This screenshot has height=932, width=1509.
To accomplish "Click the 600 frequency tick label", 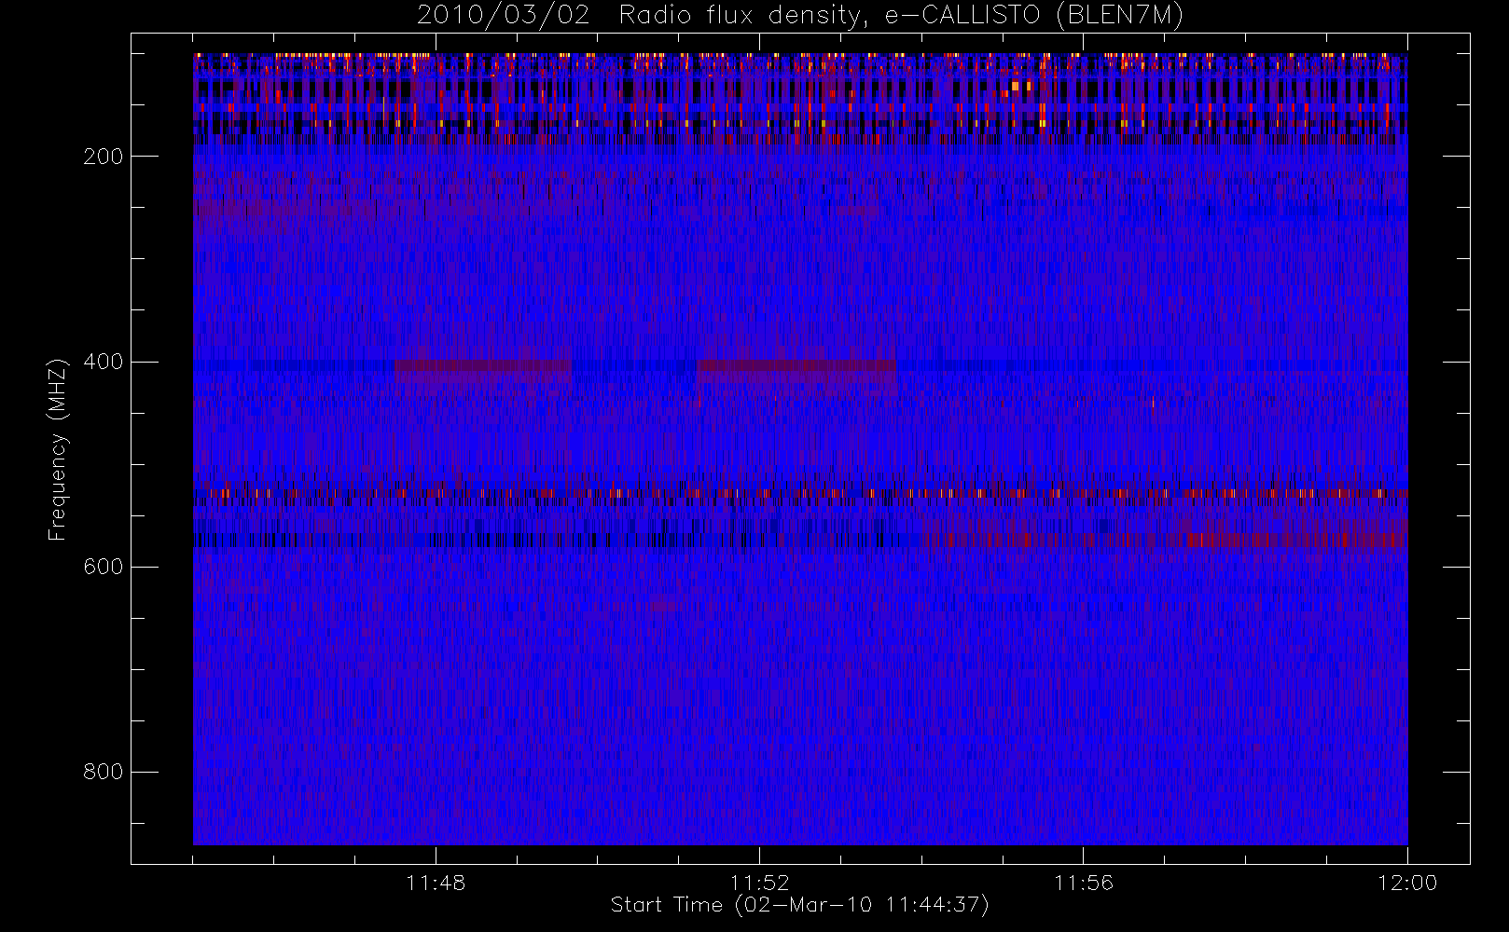I will point(103,567).
